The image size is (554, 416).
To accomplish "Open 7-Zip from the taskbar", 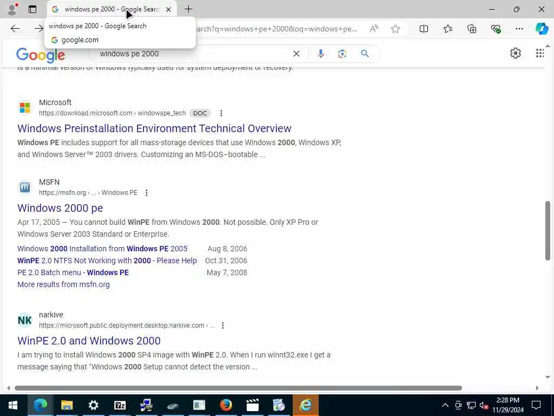I will click(120, 405).
